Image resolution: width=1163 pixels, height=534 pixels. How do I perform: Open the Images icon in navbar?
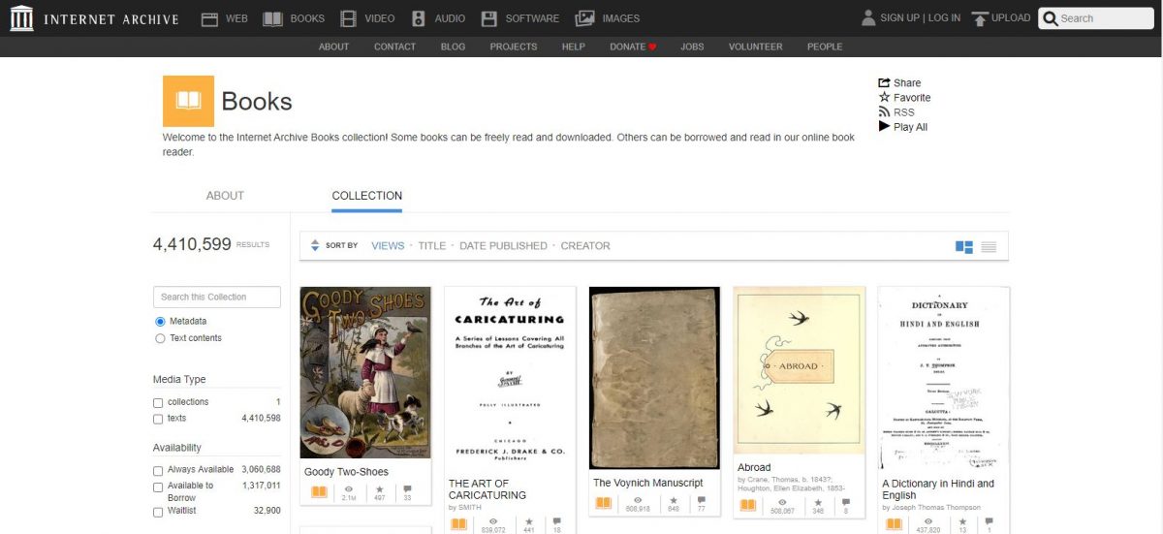(584, 18)
